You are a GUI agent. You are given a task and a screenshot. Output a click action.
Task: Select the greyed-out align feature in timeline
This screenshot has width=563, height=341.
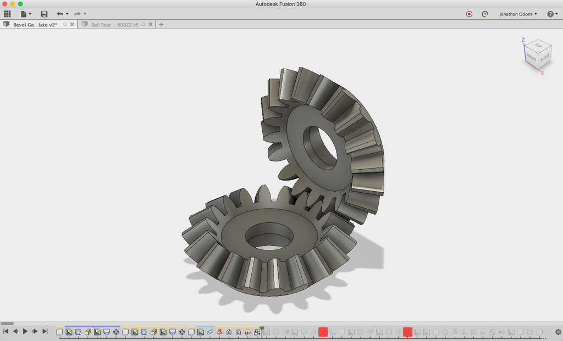coord(332,332)
